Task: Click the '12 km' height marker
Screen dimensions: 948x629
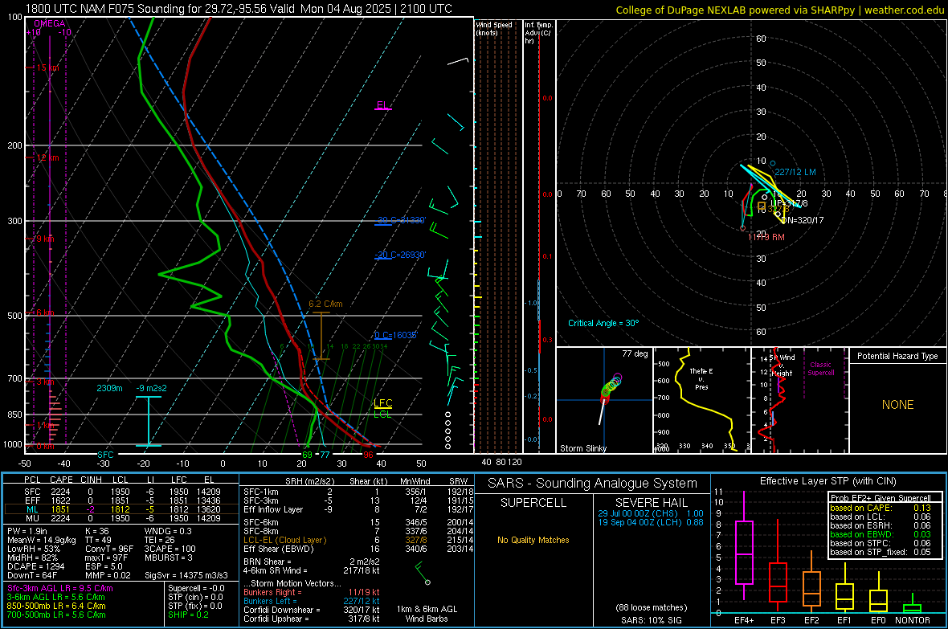Action: click(x=47, y=158)
